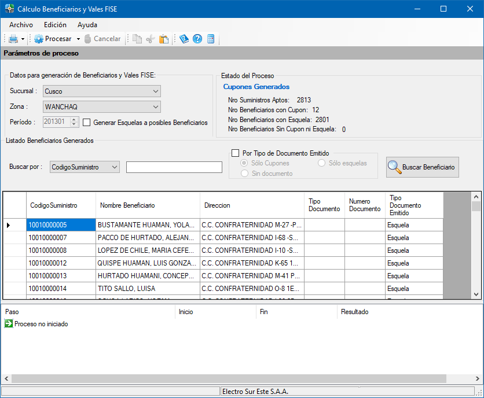Expand the Zona dropdown showing WANCHAQ
Viewport: 484px width, 398px height.
pos(102,107)
